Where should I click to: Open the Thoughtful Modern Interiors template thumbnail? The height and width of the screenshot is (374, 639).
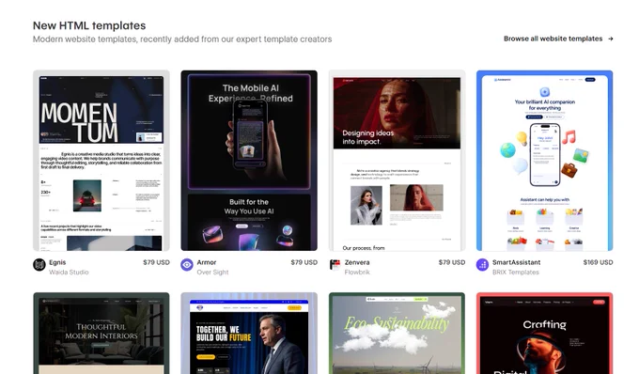point(101,334)
